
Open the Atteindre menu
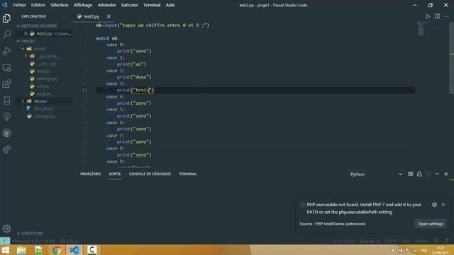[106, 5]
